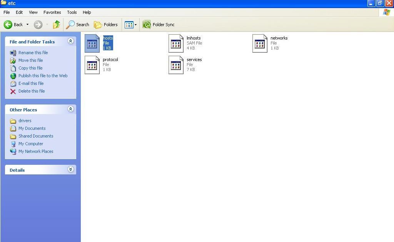Click the services file name

pos(194,60)
